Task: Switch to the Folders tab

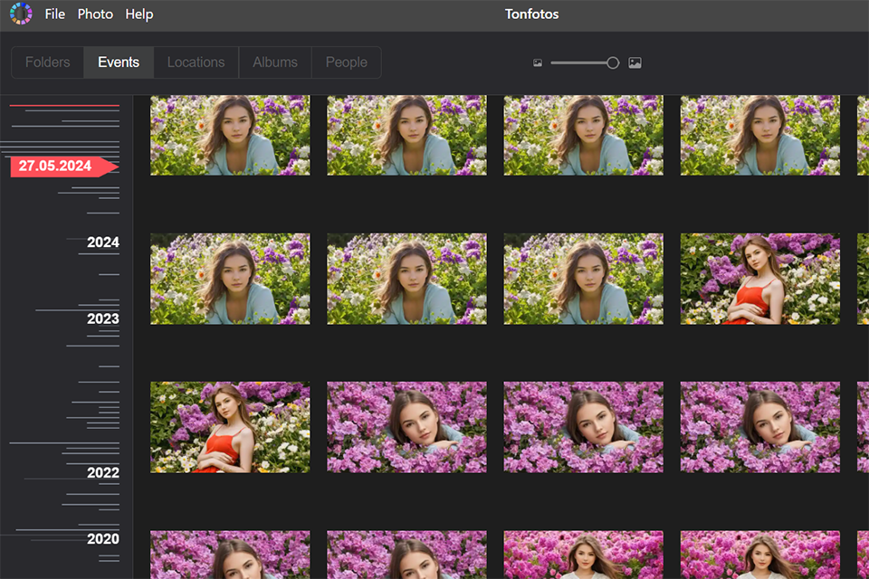Action: (x=46, y=62)
